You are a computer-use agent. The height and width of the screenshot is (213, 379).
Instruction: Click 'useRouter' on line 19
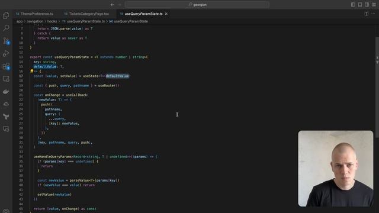pyautogui.click(x=107, y=85)
